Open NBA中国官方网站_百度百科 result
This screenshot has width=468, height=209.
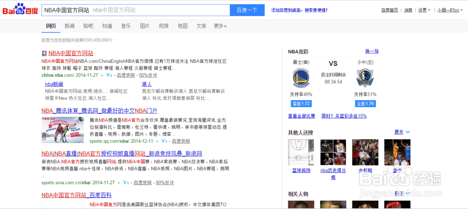(x=77, y=195)
